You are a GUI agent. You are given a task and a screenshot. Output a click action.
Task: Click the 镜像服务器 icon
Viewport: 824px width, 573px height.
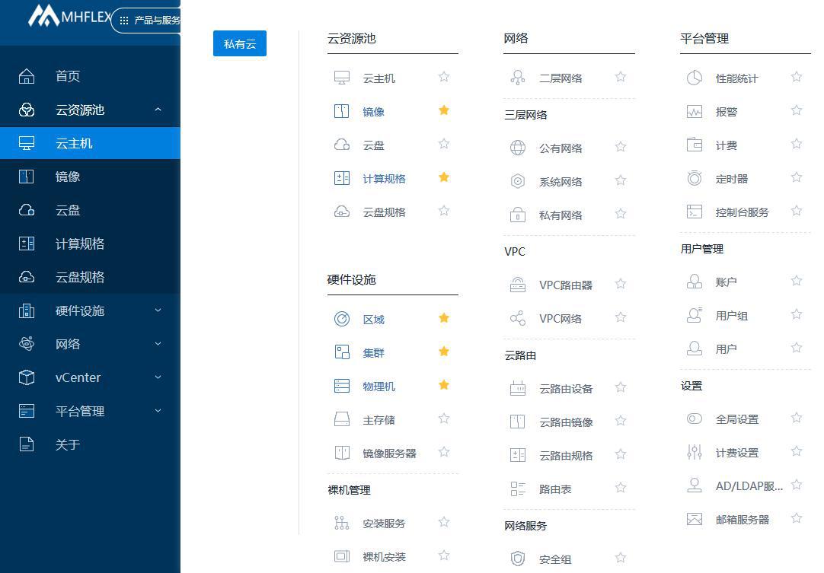[x=342, y=453]
